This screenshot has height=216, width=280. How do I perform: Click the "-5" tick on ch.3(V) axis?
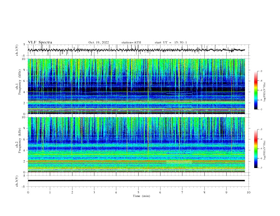[x=24, y=187]
